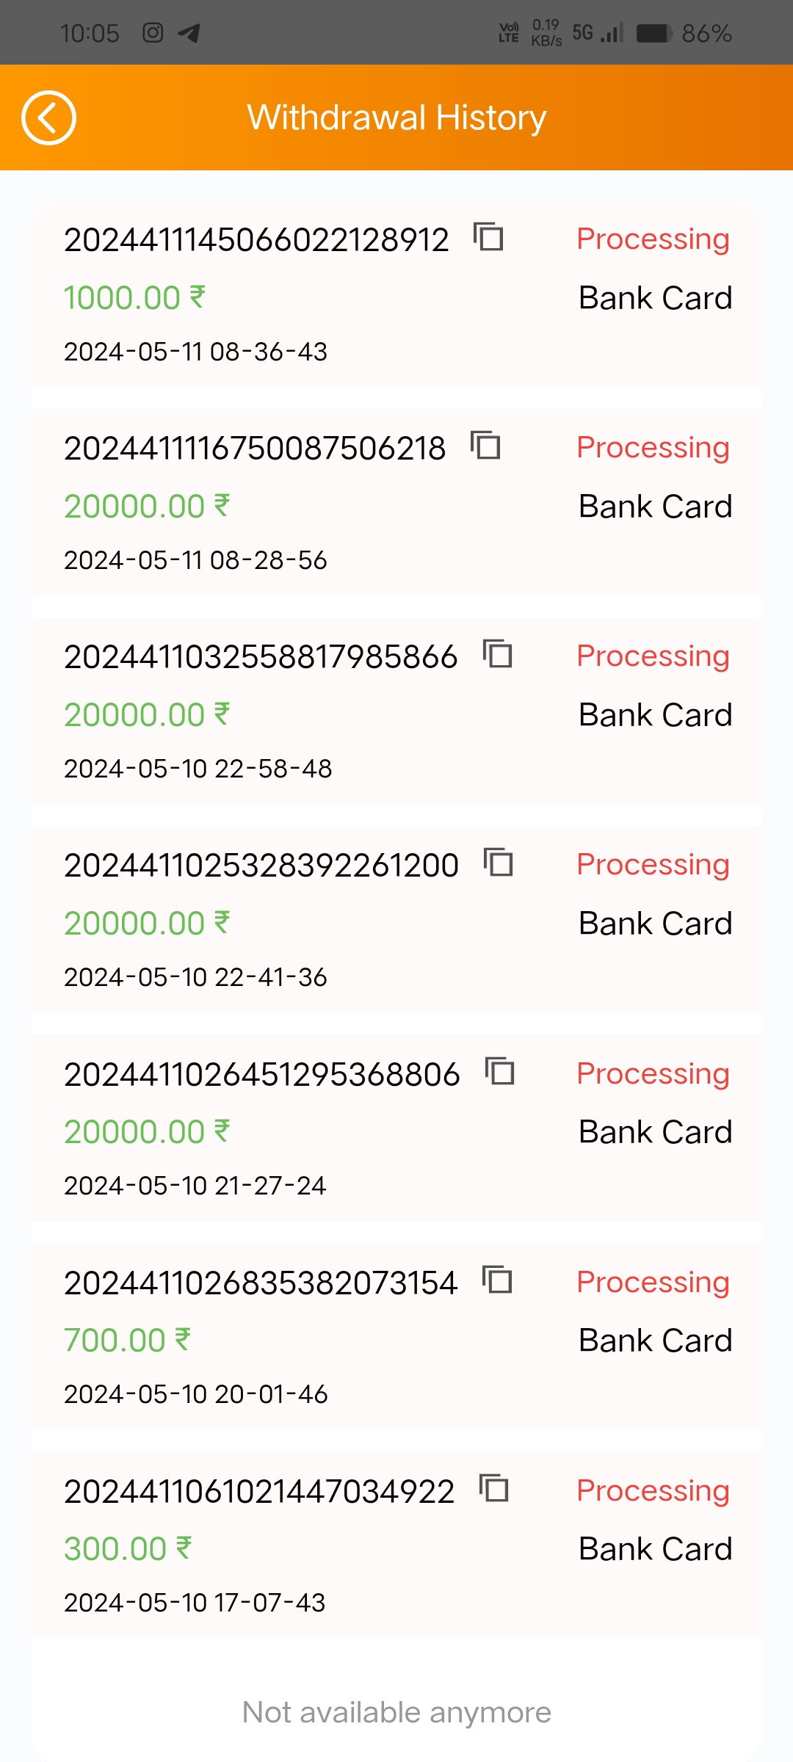Tap Processing status of 700.00 withdrawal
The width and height of the screenshot is (793, 1762).
653,1282
